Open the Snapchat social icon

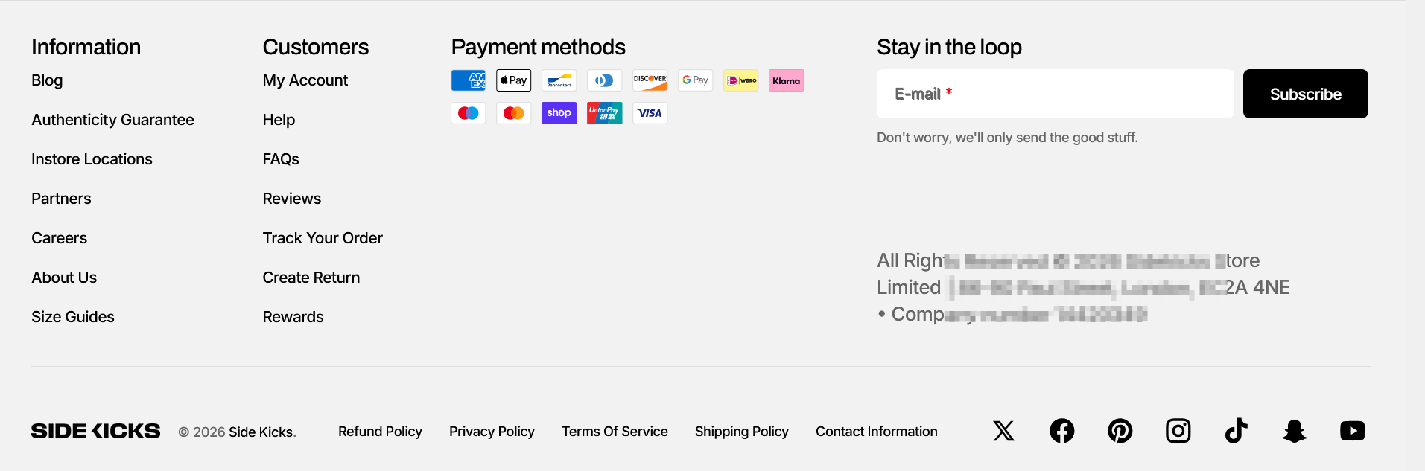pos(1294,431)
